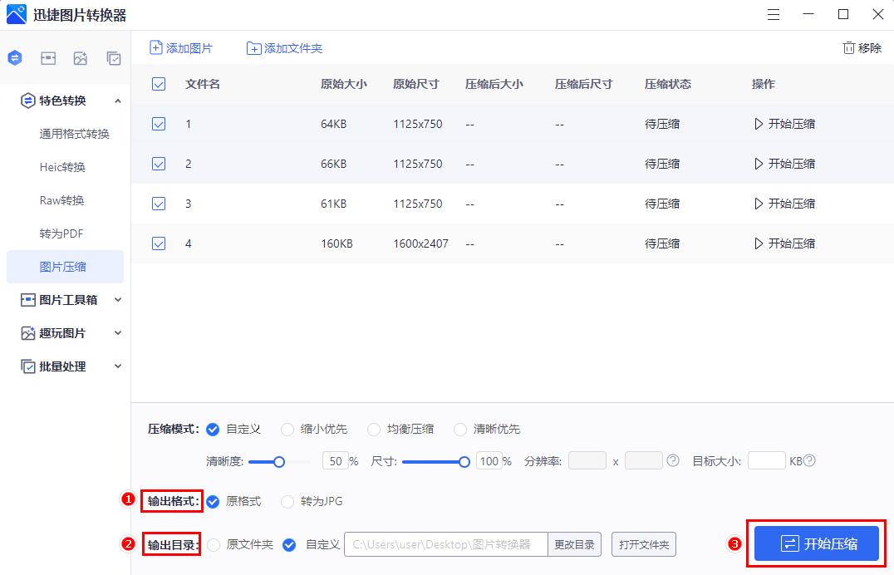The height and width of the screenshot is (575, 894).
Task: Switch to Heic转换 section
Action: [x=64, y=166]
